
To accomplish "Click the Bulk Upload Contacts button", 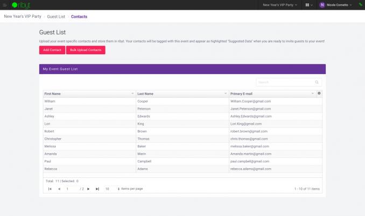I will 86,50.
